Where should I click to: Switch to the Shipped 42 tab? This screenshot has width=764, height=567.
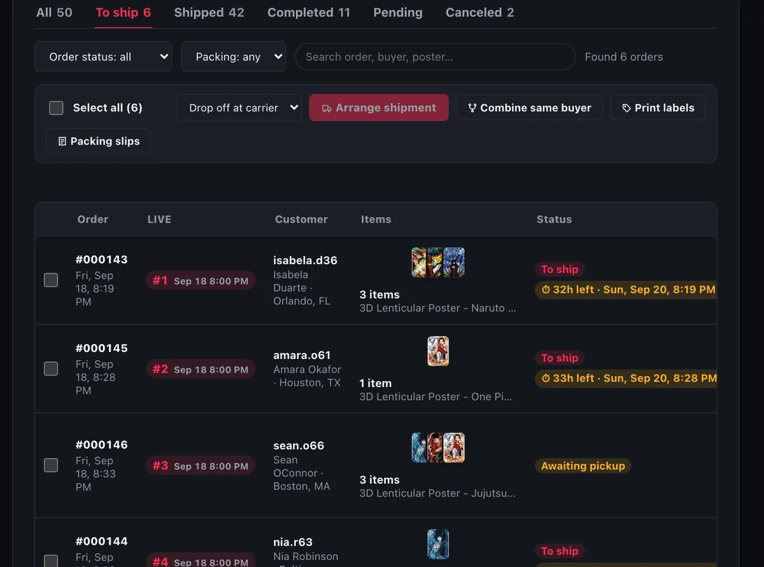point(209,13)
